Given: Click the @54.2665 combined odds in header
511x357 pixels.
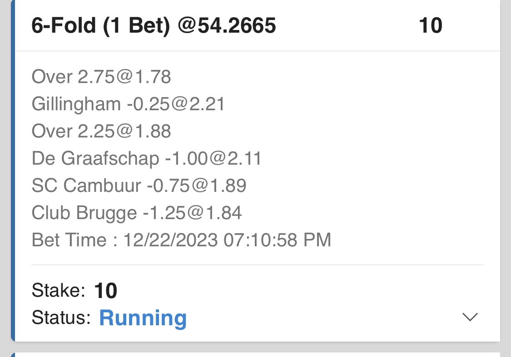Looking at the screenshot, I should tap(227, 26).
